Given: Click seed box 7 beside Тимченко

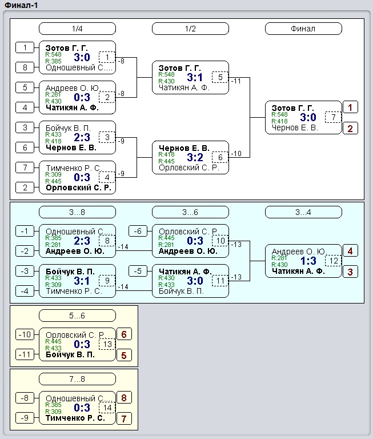Looking at the screenshot, I should point(25,167).
